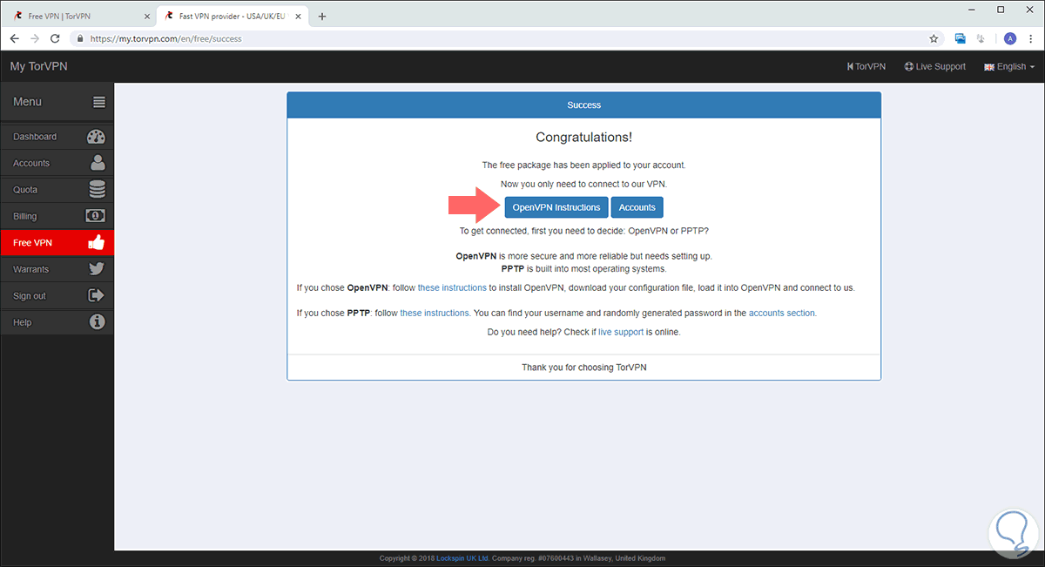Open Quota via the database stack icon
Image resolution: width=1045 pixels, height=567 pixels.
pos(97,190)
